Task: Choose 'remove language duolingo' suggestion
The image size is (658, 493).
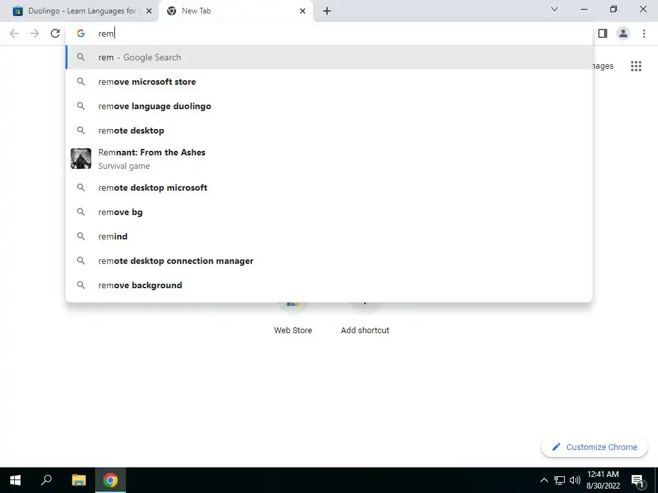Action: 330,106
